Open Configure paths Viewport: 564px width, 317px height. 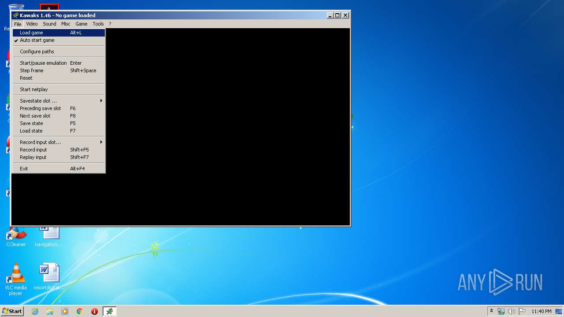[59, 52]
